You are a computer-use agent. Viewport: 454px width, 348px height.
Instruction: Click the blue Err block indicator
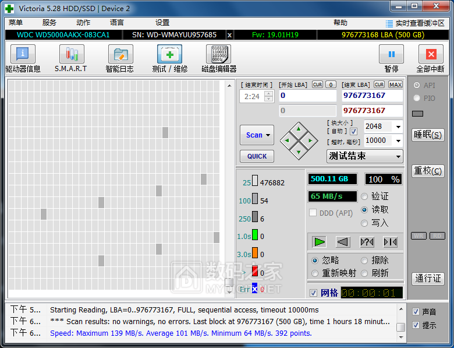point(254,289)
